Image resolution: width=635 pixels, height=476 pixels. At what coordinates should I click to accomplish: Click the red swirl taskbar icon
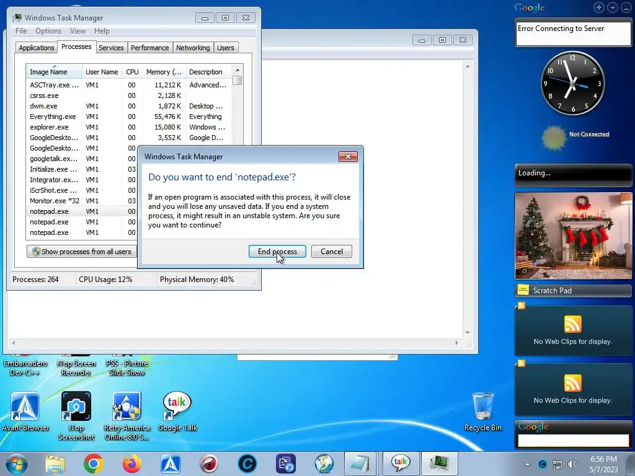(209, 464)
